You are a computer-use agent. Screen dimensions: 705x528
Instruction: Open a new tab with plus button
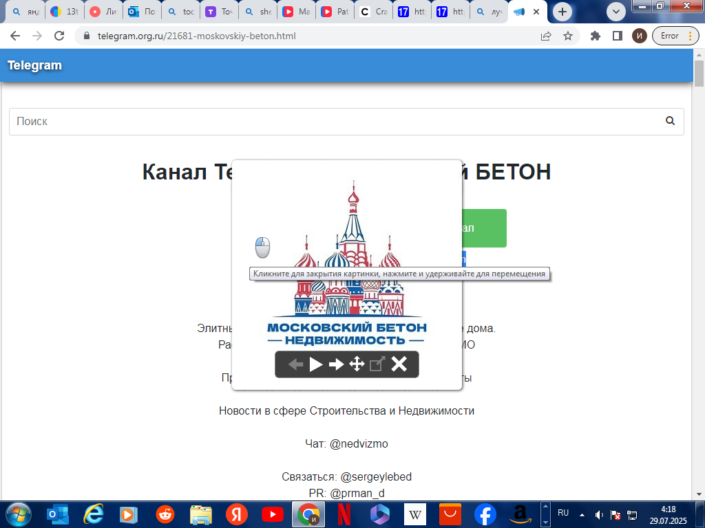click(562, 12)
